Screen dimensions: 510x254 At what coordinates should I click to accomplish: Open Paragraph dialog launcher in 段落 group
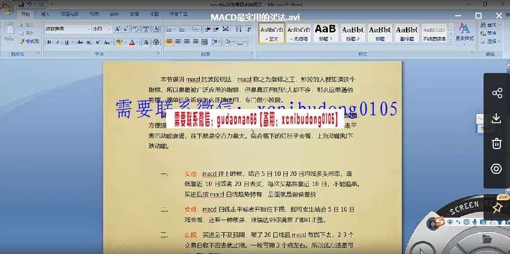pyautogui.click(x=251, y=53)
